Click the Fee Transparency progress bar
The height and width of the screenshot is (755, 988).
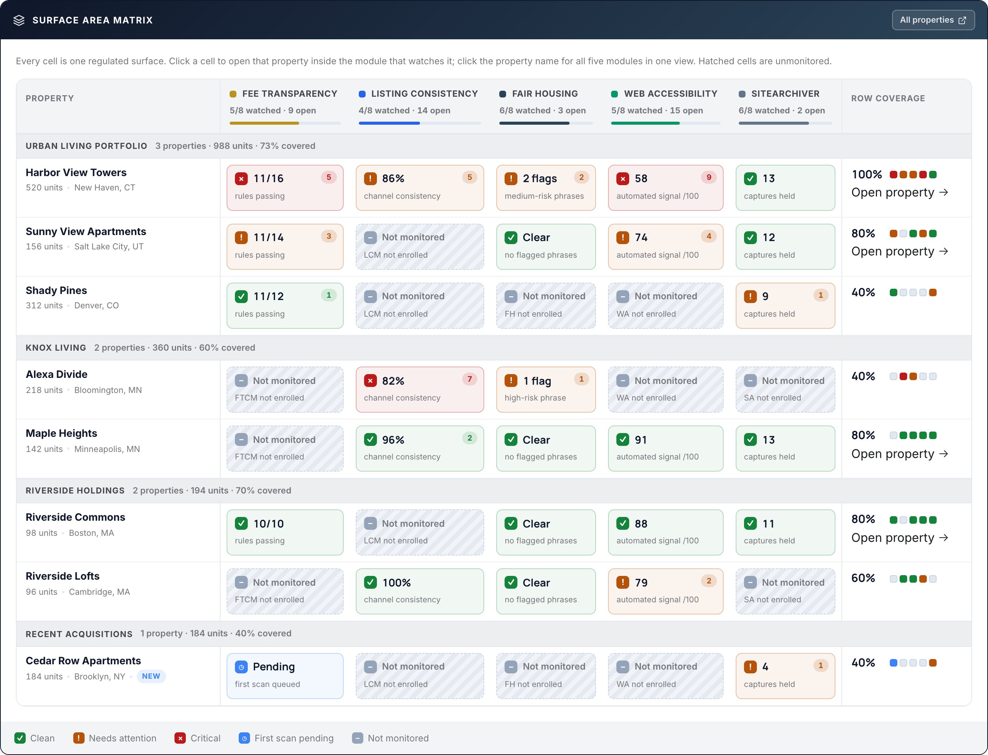(285, 124)
